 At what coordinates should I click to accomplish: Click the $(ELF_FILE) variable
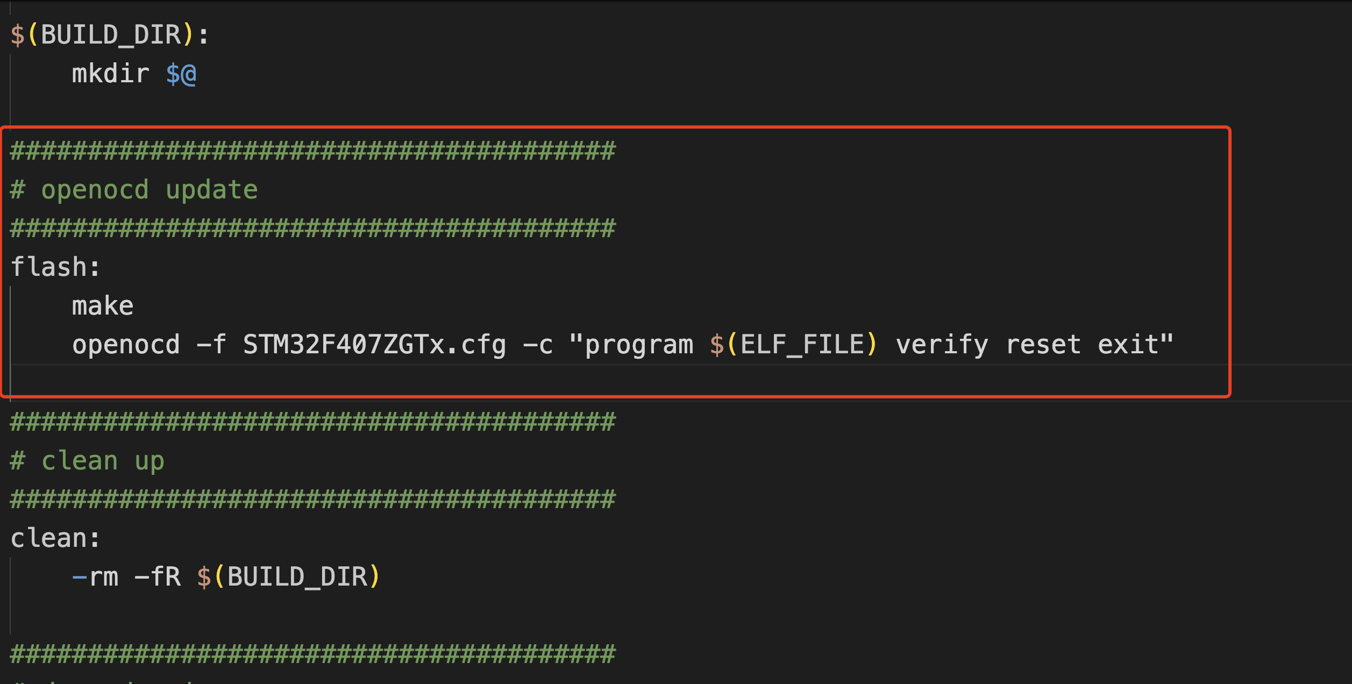pos(794,345)
